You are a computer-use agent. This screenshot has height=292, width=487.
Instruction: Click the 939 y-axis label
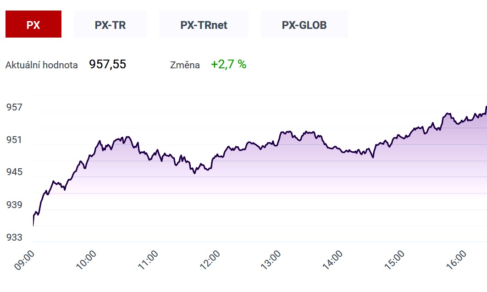click(14, 204)
